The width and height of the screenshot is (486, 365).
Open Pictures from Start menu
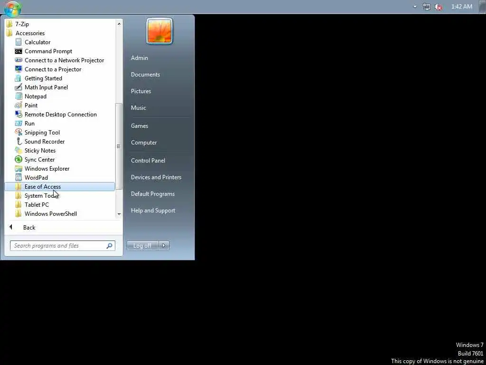click(x=141, y=91)
